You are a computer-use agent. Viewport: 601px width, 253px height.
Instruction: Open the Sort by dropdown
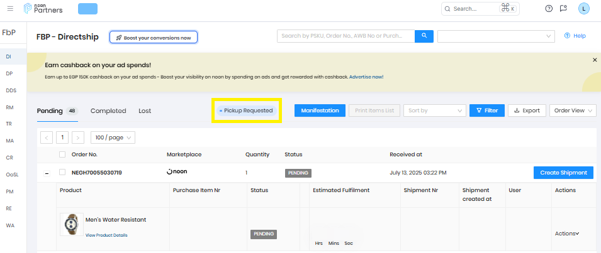pyautogui.click(x=435, y=110)
